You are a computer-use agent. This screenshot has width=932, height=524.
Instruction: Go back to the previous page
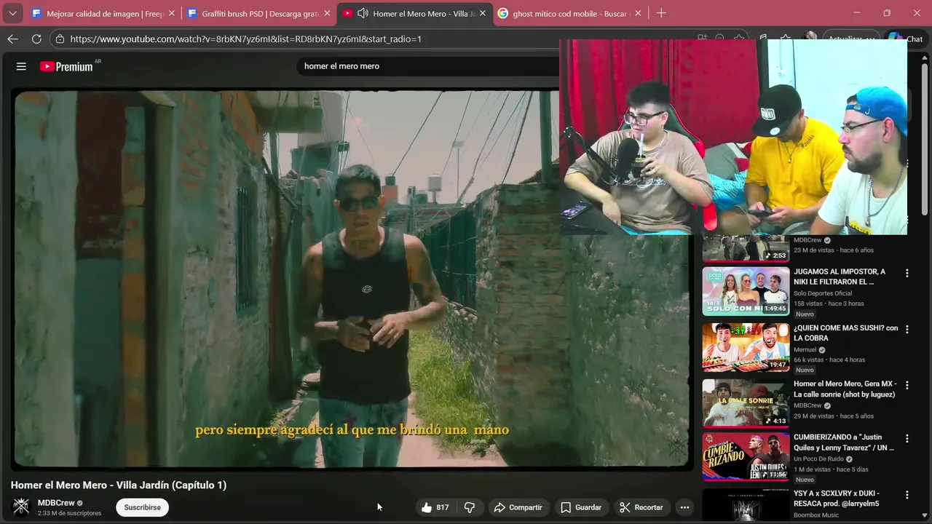pyautogui.click(x=12, y=39)
